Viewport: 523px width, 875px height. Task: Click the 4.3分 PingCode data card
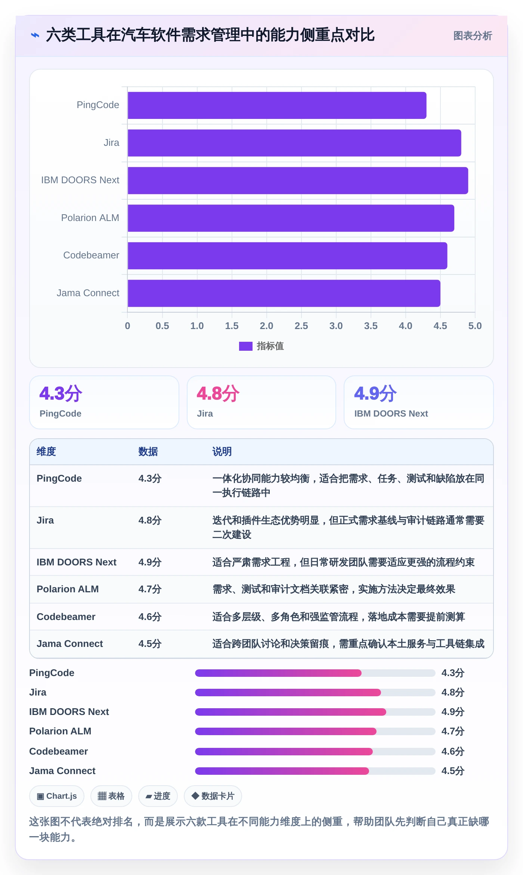coord(104,402)
